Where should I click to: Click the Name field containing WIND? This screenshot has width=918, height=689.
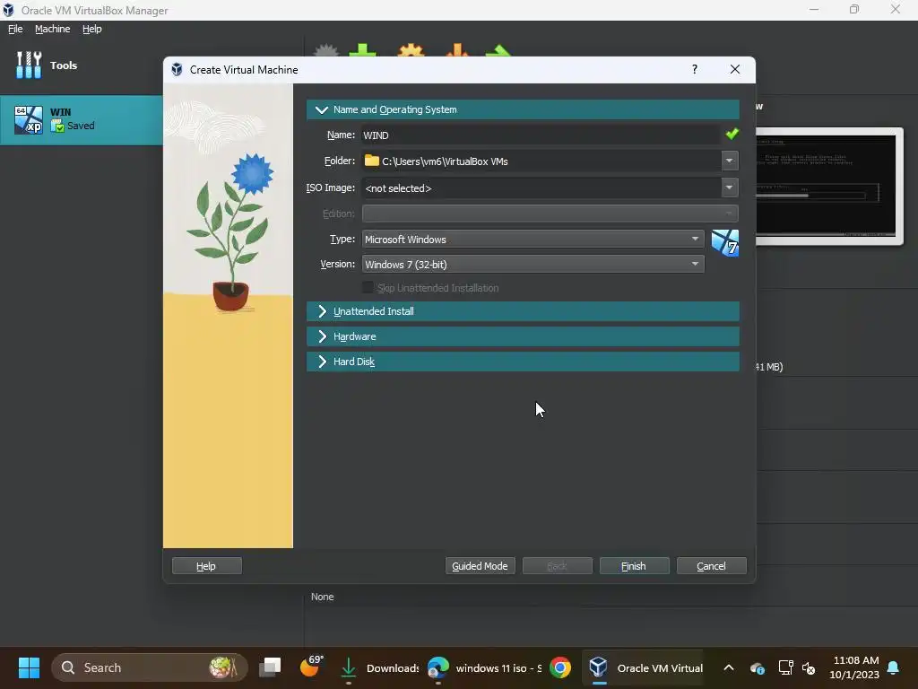click(541, 135)
